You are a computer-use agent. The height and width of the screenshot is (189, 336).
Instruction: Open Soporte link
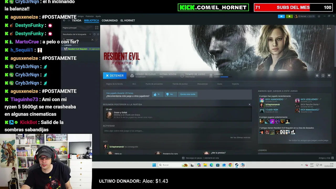(x=235, y=84)
